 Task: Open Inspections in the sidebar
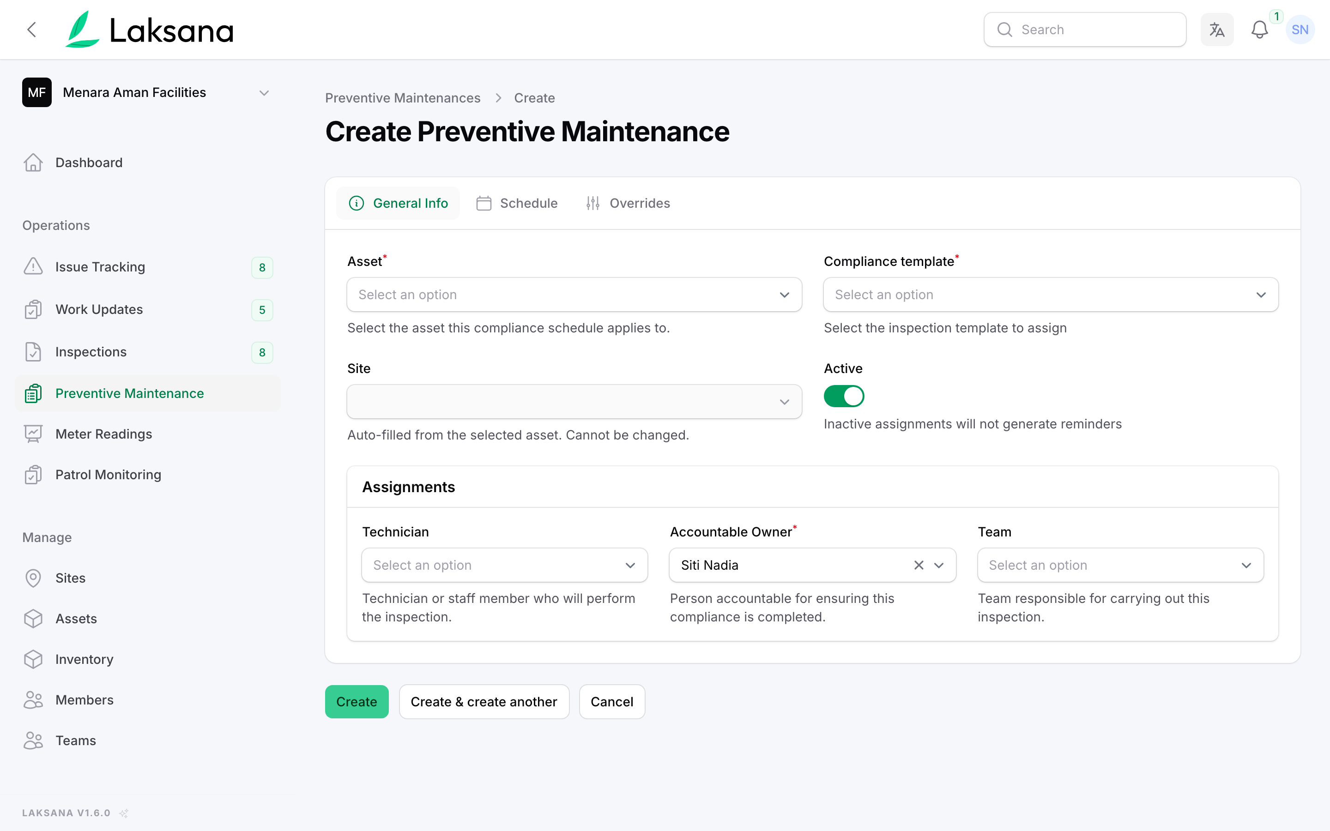147,352
